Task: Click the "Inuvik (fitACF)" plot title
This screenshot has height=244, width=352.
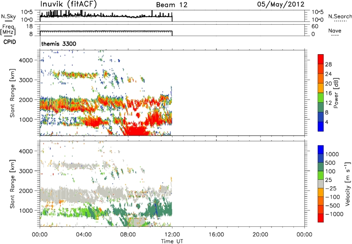Action: 69,4
